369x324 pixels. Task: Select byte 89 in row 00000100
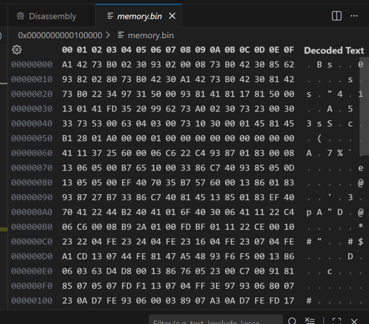185,301
